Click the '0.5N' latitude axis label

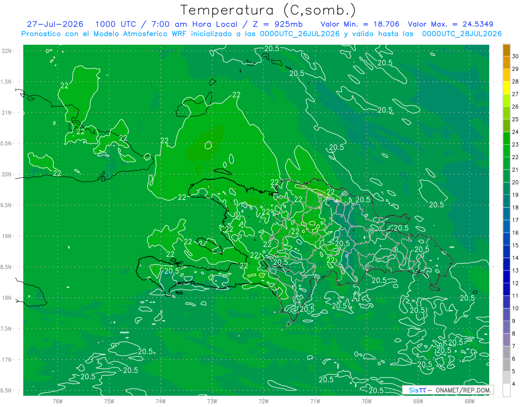point(6,144)
